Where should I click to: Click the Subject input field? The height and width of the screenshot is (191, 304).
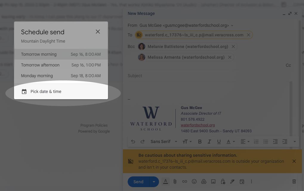pos(206,76)
